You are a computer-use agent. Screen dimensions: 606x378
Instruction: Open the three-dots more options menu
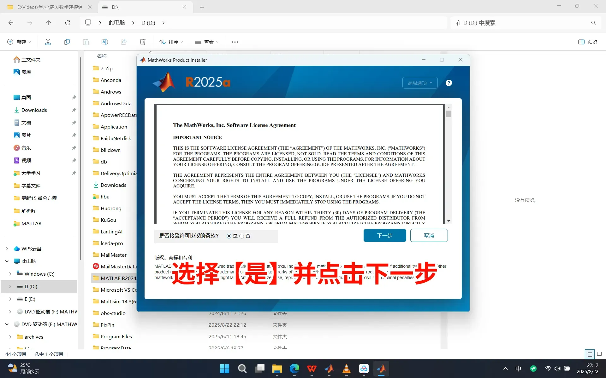(235, 42)
